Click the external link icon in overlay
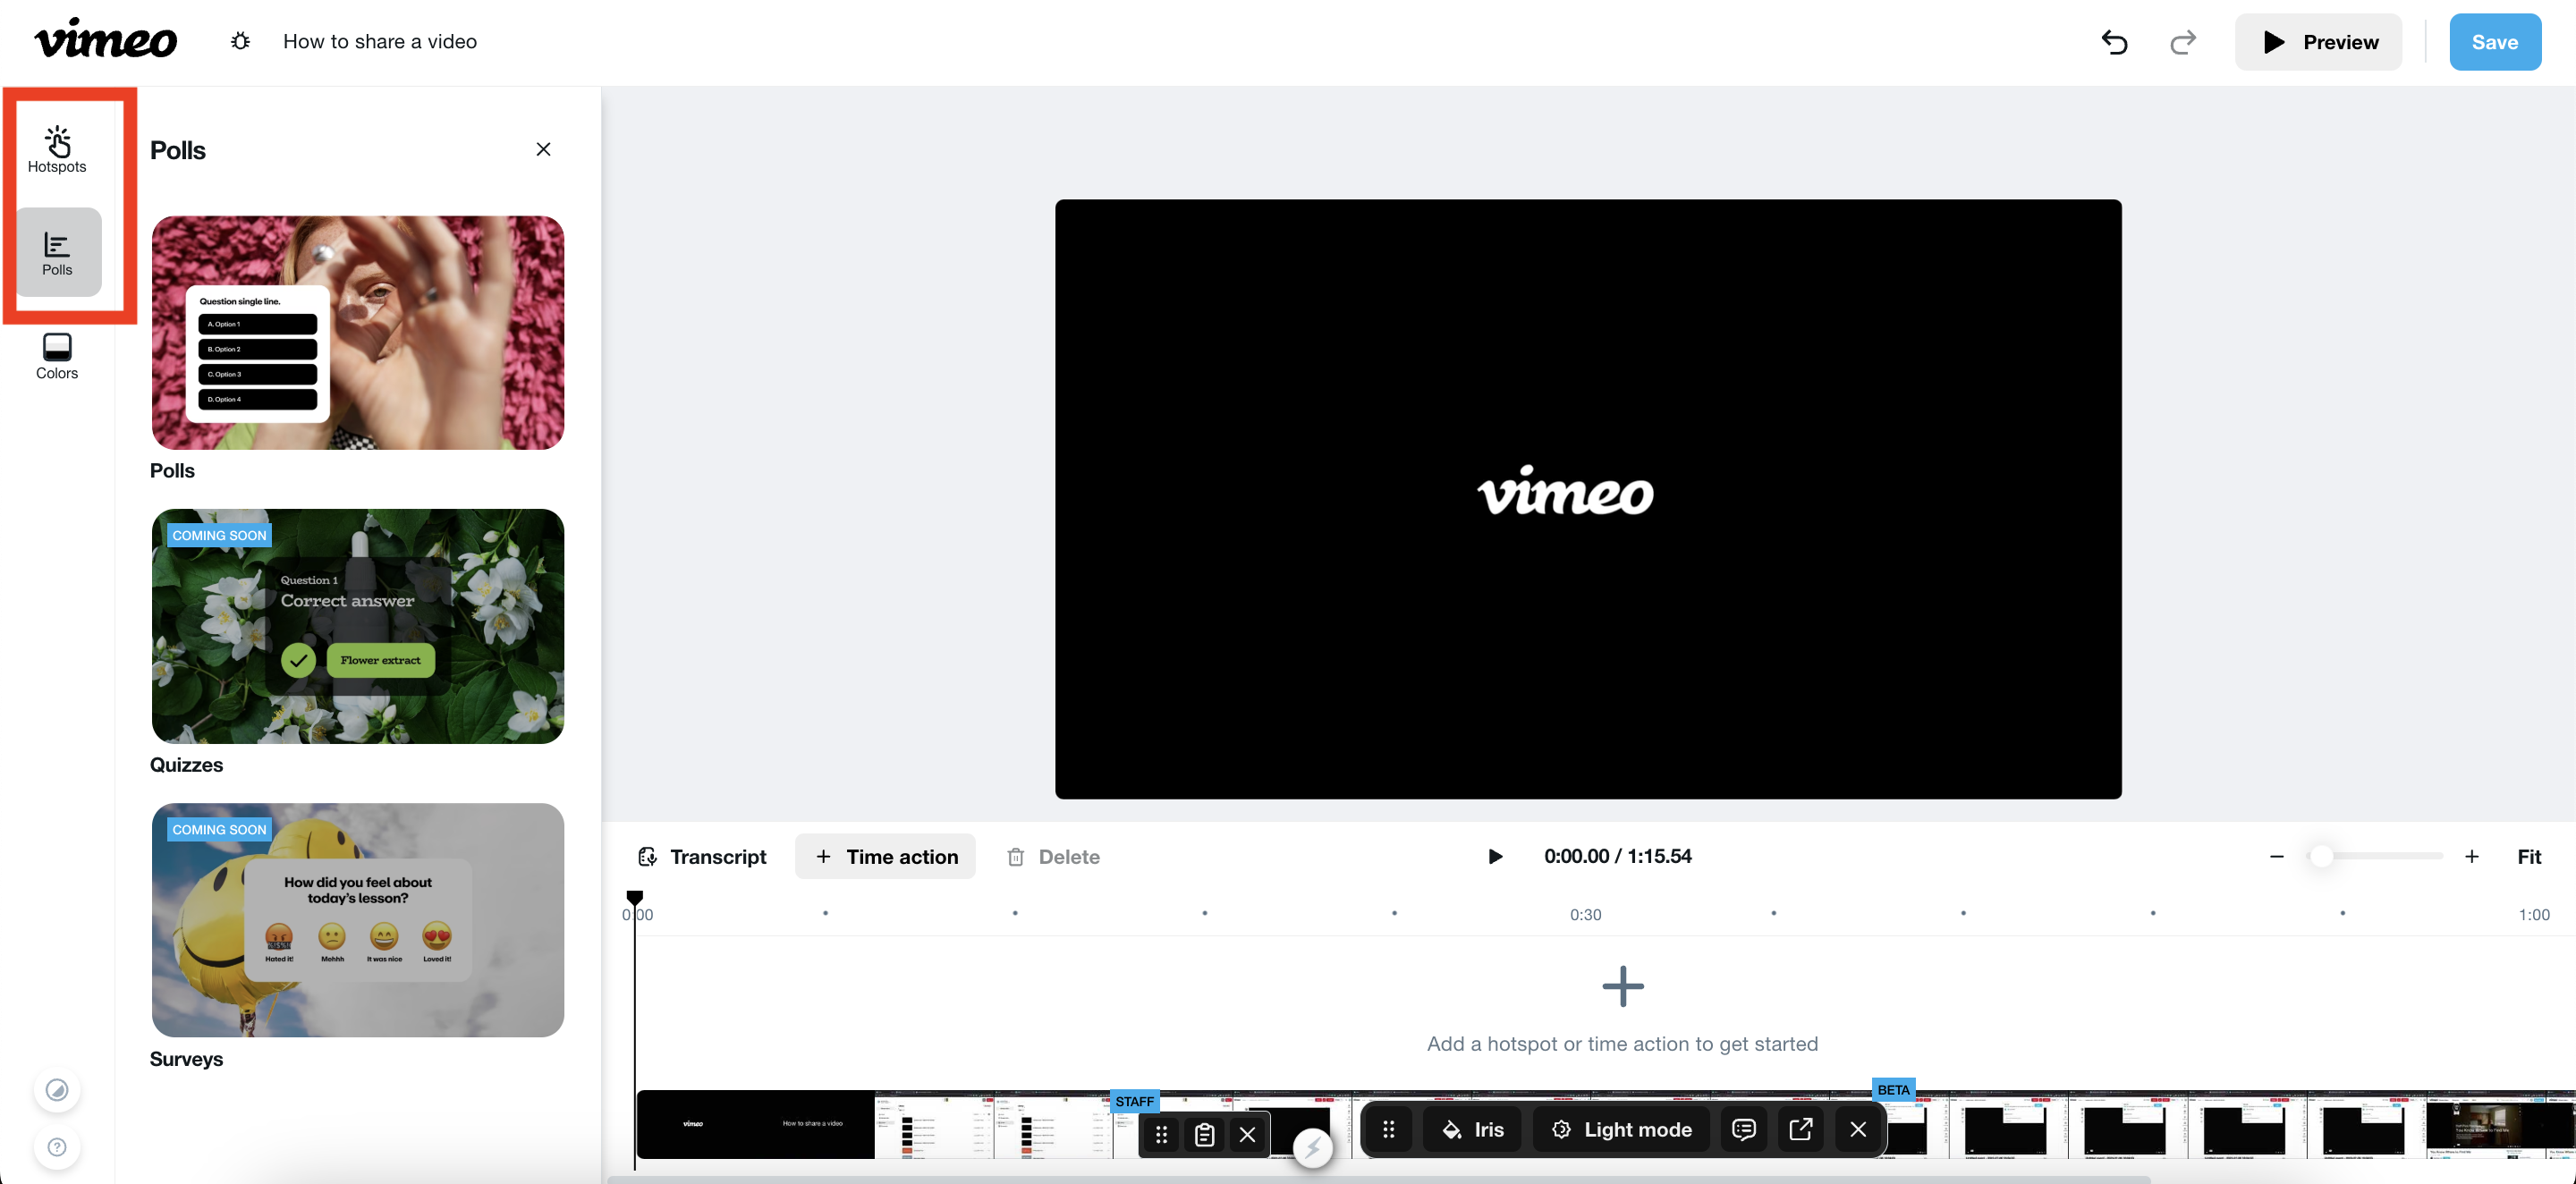 pos(1801,1129)
